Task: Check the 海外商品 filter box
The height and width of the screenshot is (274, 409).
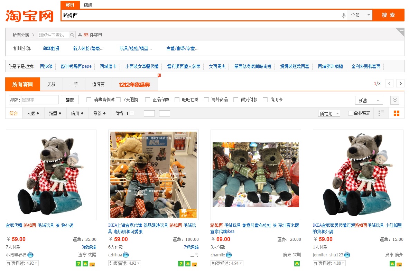Action: [x=206, y=100]
